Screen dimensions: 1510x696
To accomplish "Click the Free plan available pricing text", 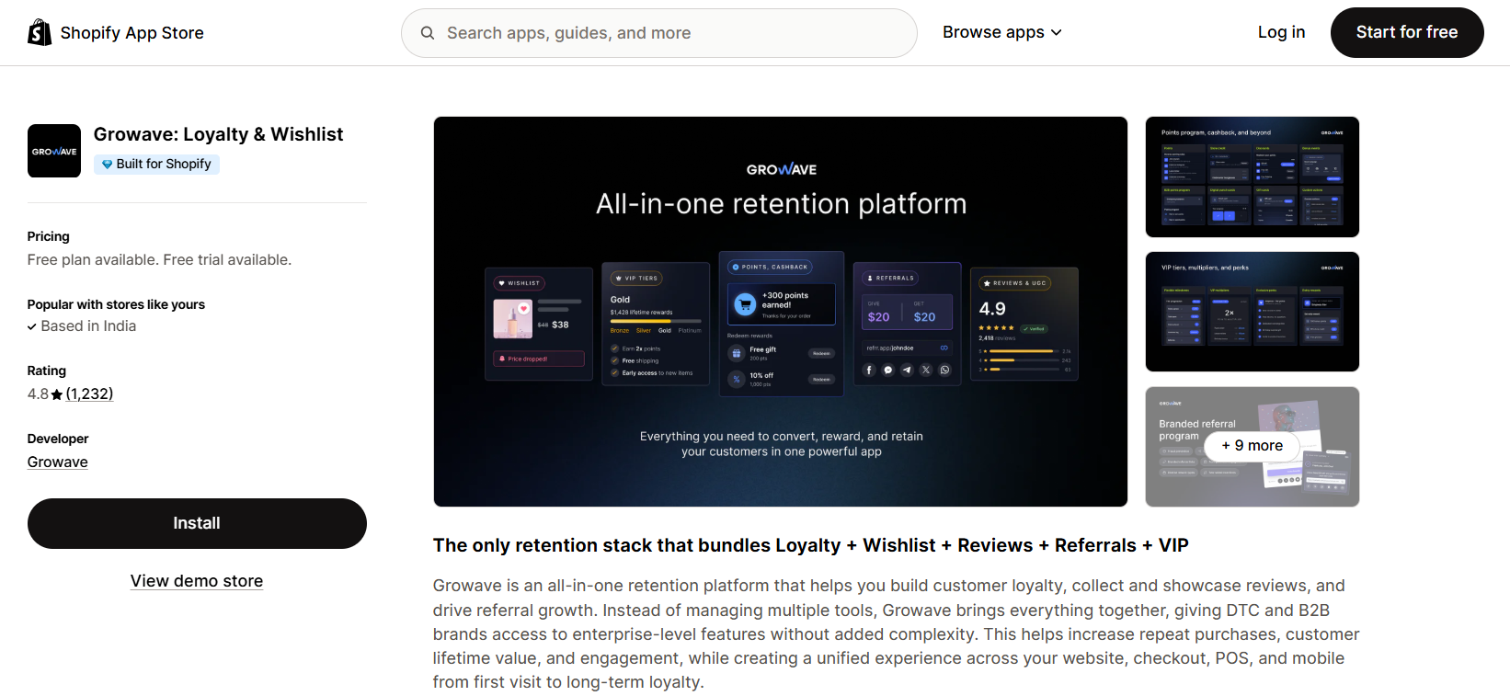I will click(159, 260).
